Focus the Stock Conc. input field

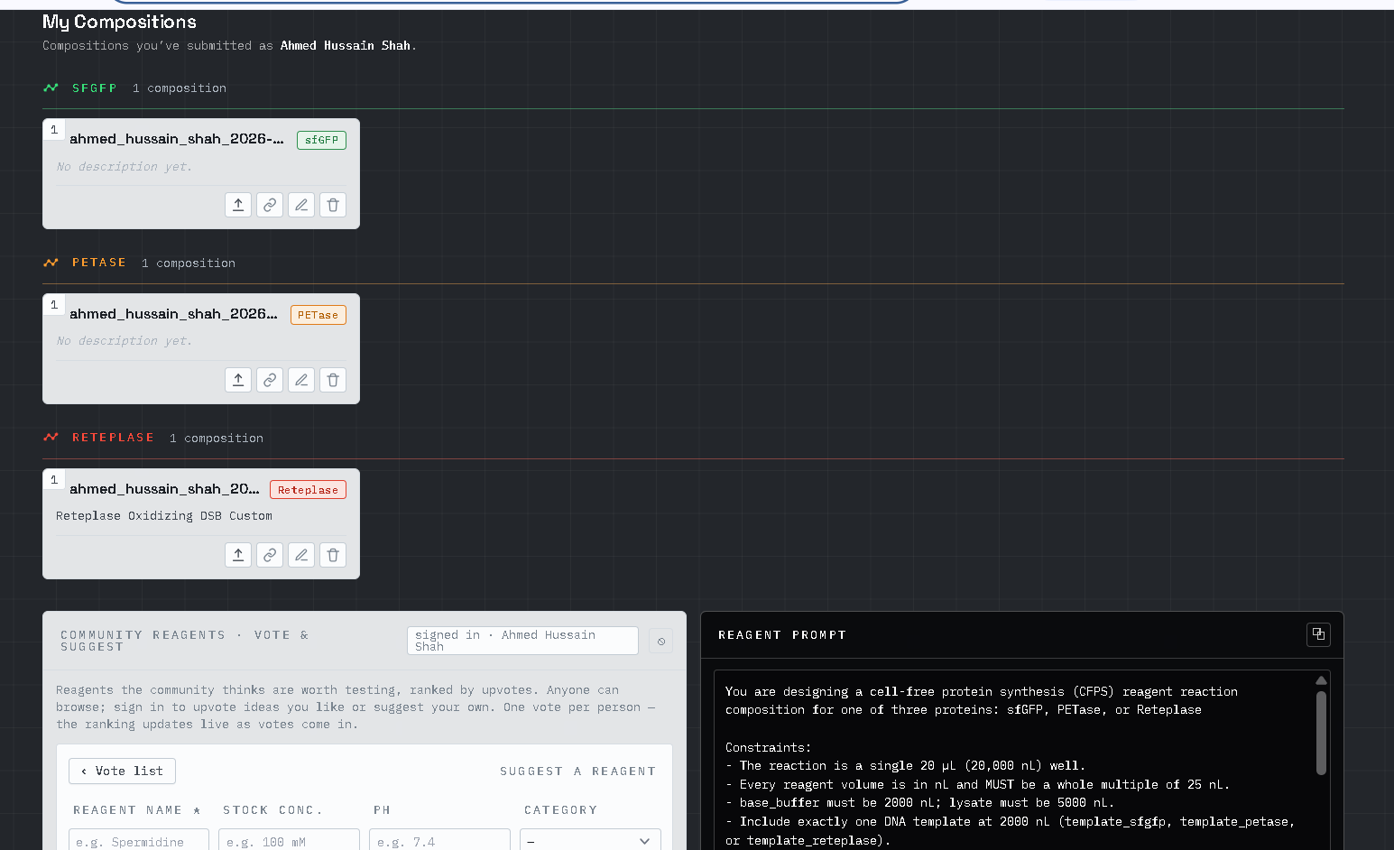289,840
